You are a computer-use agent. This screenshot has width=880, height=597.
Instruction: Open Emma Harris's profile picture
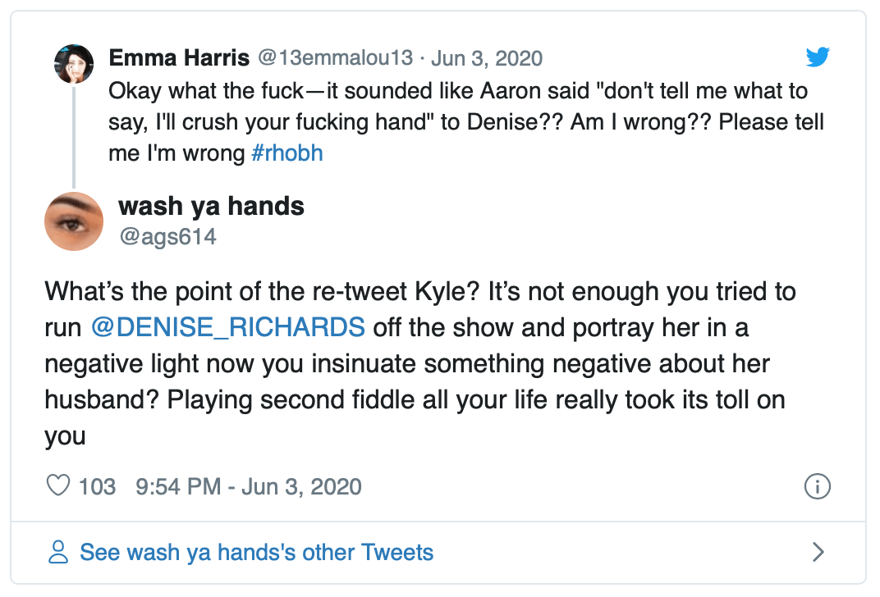[73, 65]
